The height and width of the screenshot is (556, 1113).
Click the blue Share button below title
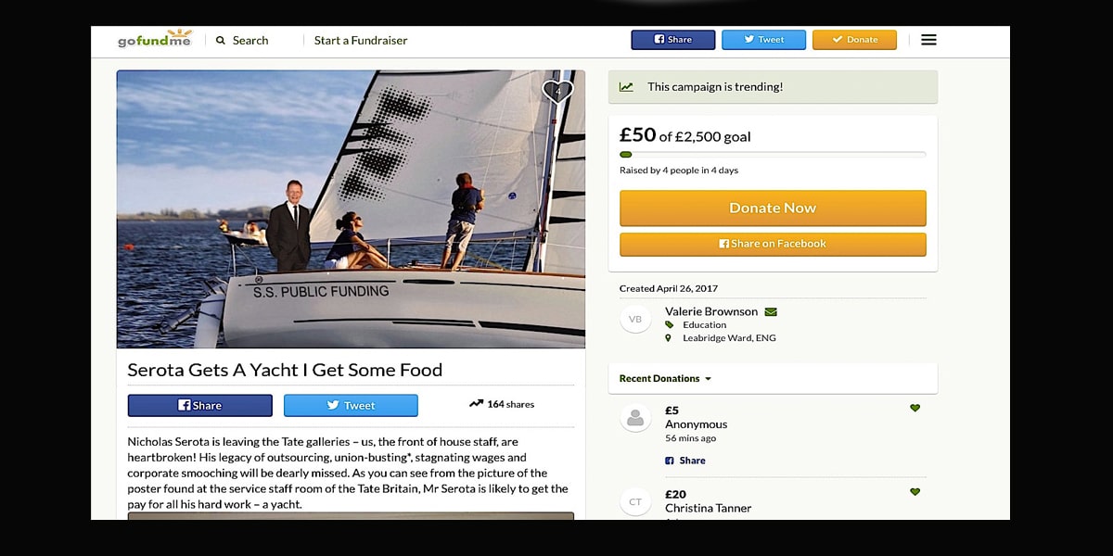click(199, 405)
